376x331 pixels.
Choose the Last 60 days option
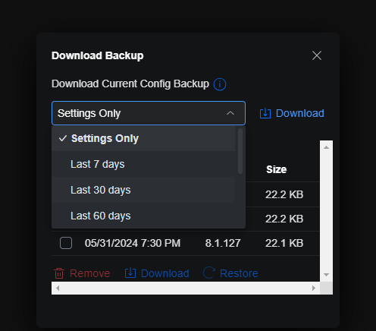[x=143, y=216]
